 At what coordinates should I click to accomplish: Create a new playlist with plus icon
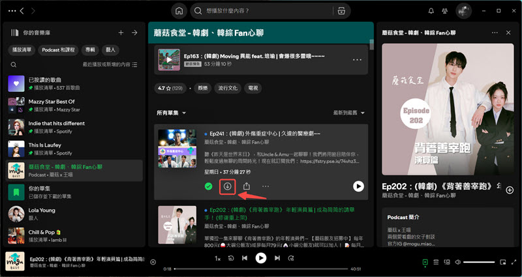(121, 33)
